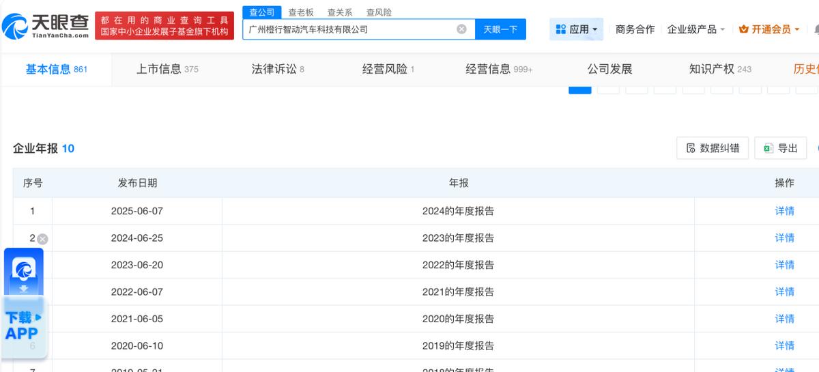
Task: Open 详情 for the 2021 annual report
Action: point(784,291)
